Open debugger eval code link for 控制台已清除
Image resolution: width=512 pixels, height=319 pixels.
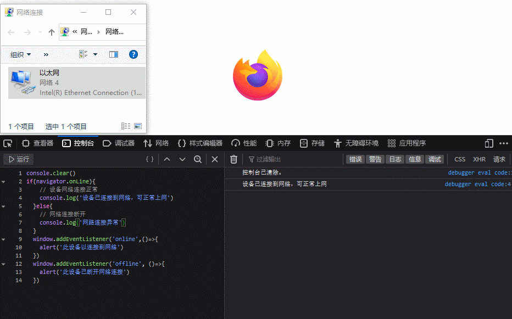pyautogui.click(x=480, y=173)
